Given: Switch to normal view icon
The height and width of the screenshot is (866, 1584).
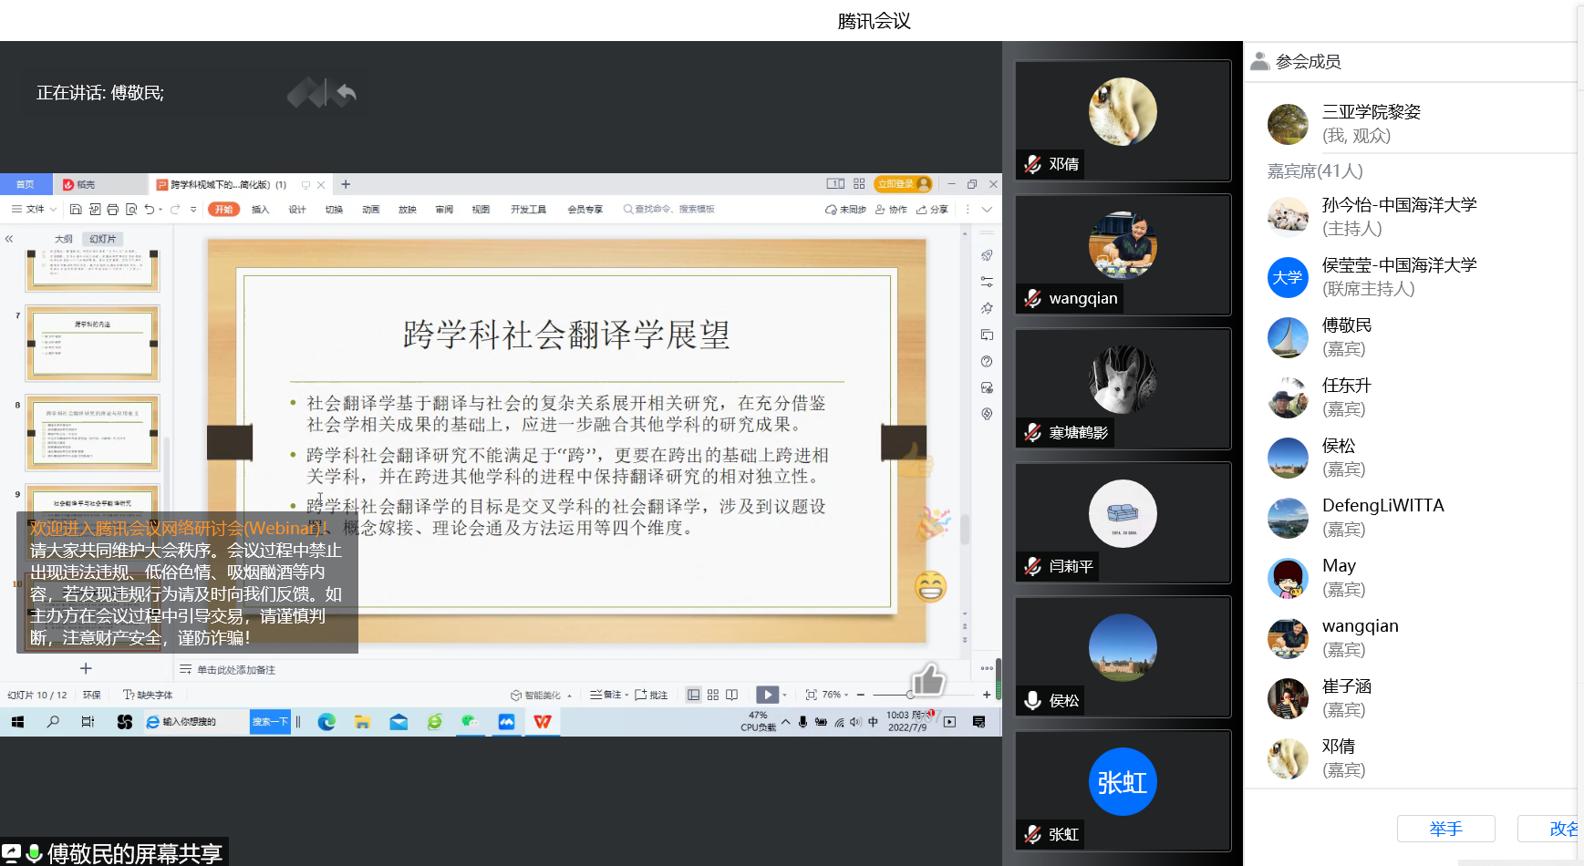Looking at the screenshot, I should coord(693,695).
